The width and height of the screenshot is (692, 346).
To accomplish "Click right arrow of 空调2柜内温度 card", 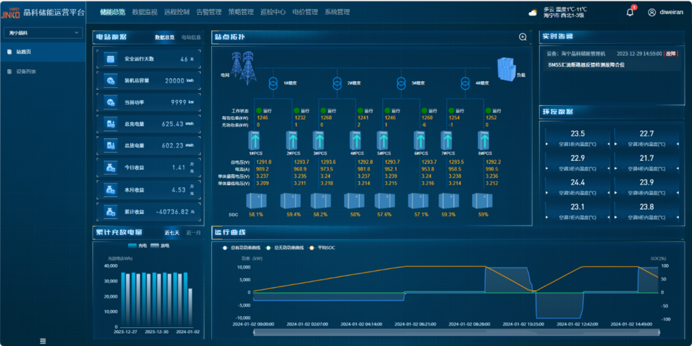I will [x=677, y=144].
